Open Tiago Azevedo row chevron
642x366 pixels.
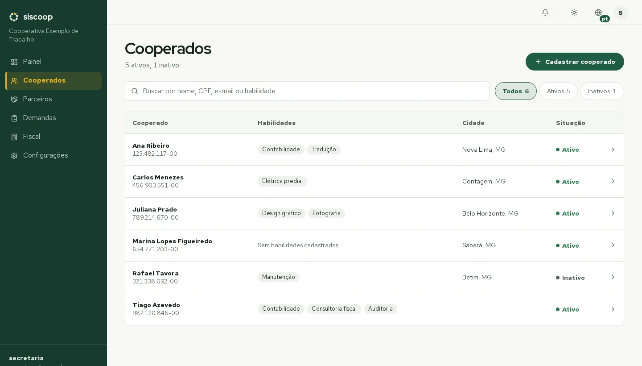tap(613, 309)
